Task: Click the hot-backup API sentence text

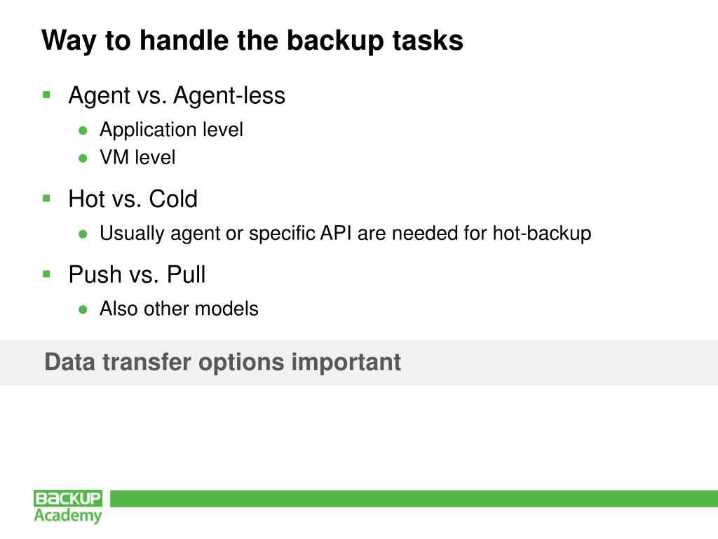Action: (345, 233)
